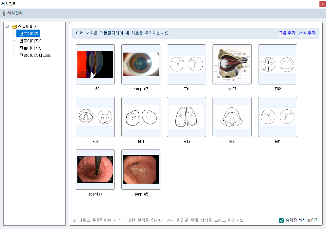
Task: Click the 그룹 추가 link
Action: point(287,33)
